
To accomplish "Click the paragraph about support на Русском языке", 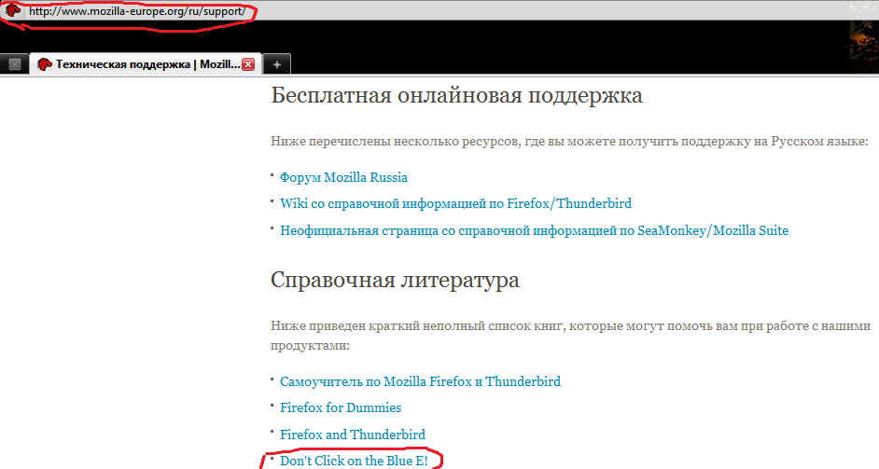I will coord(569,142).
